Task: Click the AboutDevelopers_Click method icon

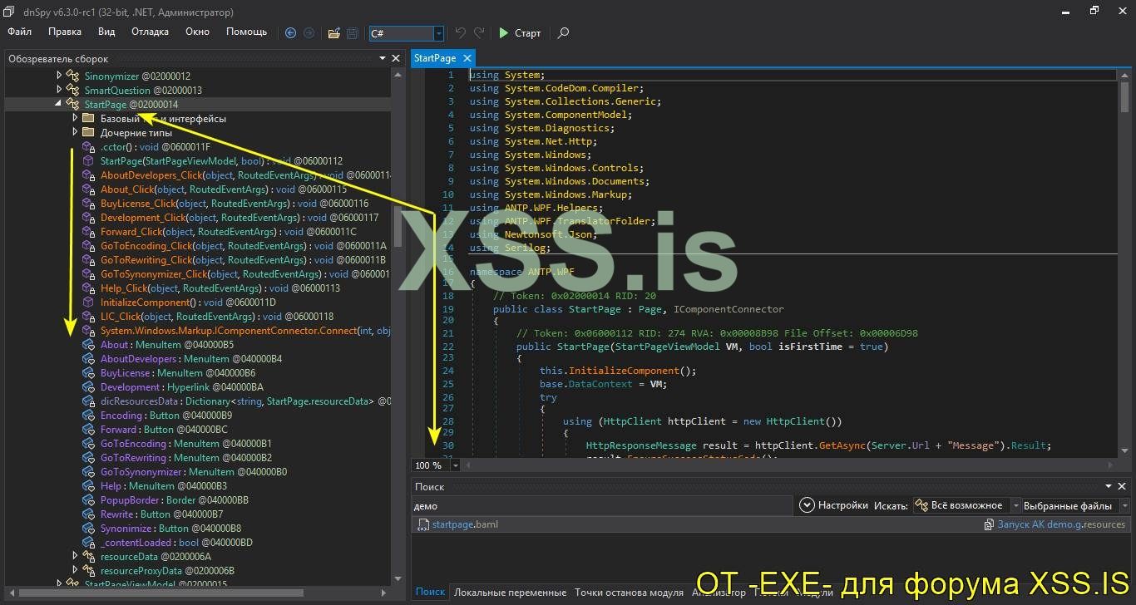Action: (x=88, y=175)
